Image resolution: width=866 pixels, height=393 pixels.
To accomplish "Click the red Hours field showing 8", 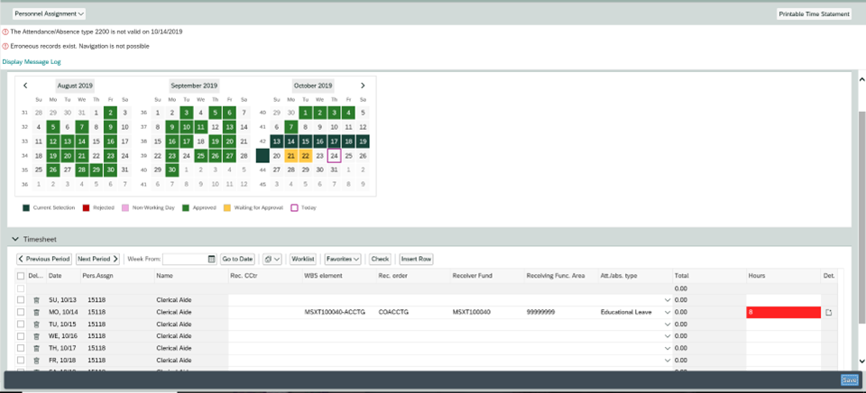I will 782,312.
